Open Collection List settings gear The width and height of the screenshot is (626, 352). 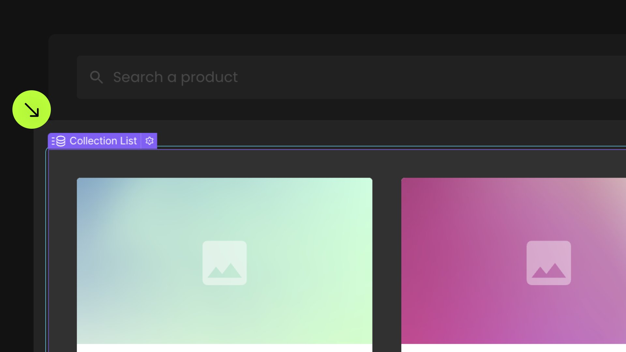point(149,141)
